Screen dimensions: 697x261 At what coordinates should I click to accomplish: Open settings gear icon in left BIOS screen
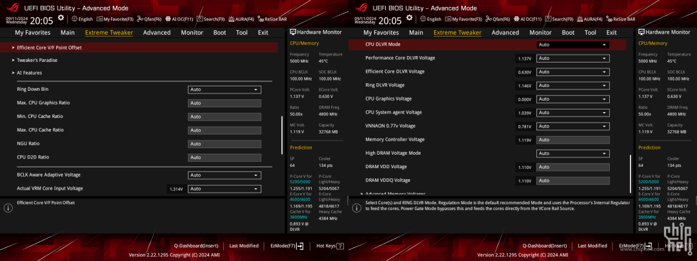click(x=61, y=18)
